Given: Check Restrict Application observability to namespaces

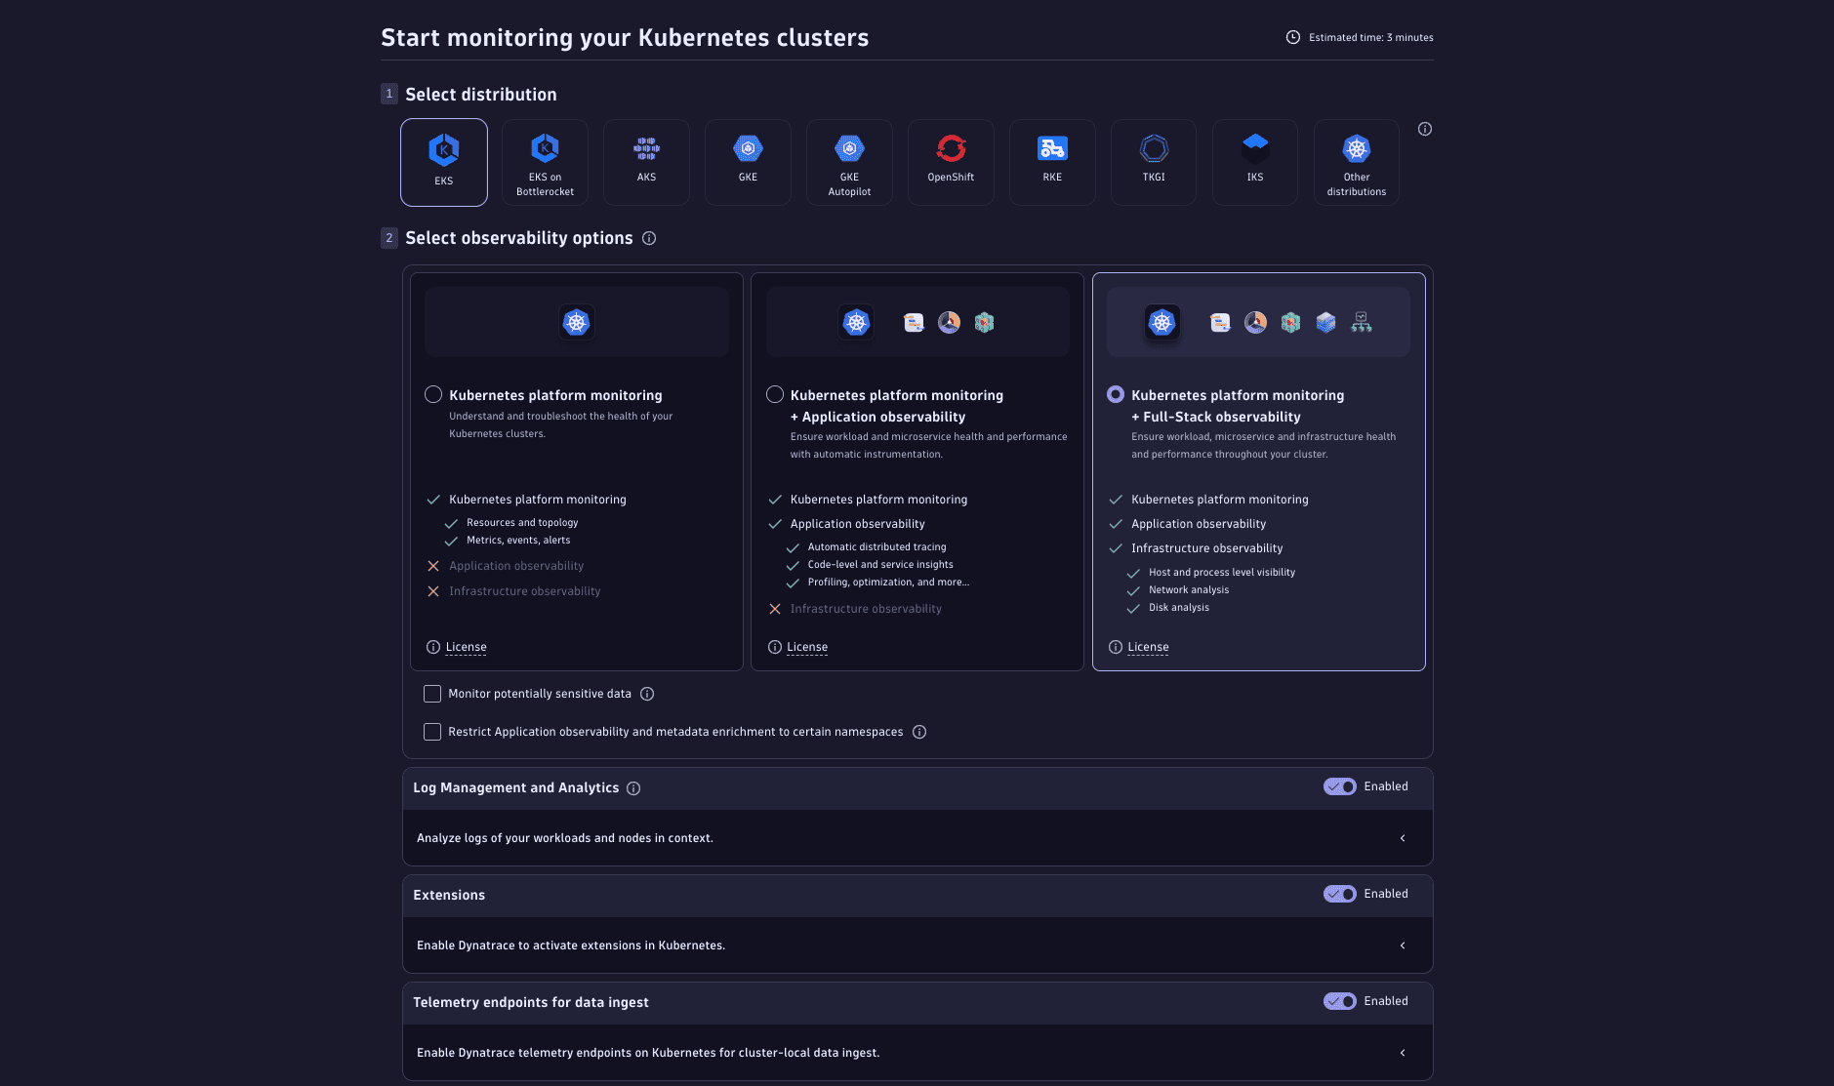Looking at the screenshot, I should pos(431,731).
